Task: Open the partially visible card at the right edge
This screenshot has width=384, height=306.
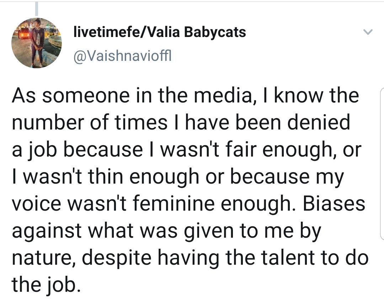Action: click(382, 164)
